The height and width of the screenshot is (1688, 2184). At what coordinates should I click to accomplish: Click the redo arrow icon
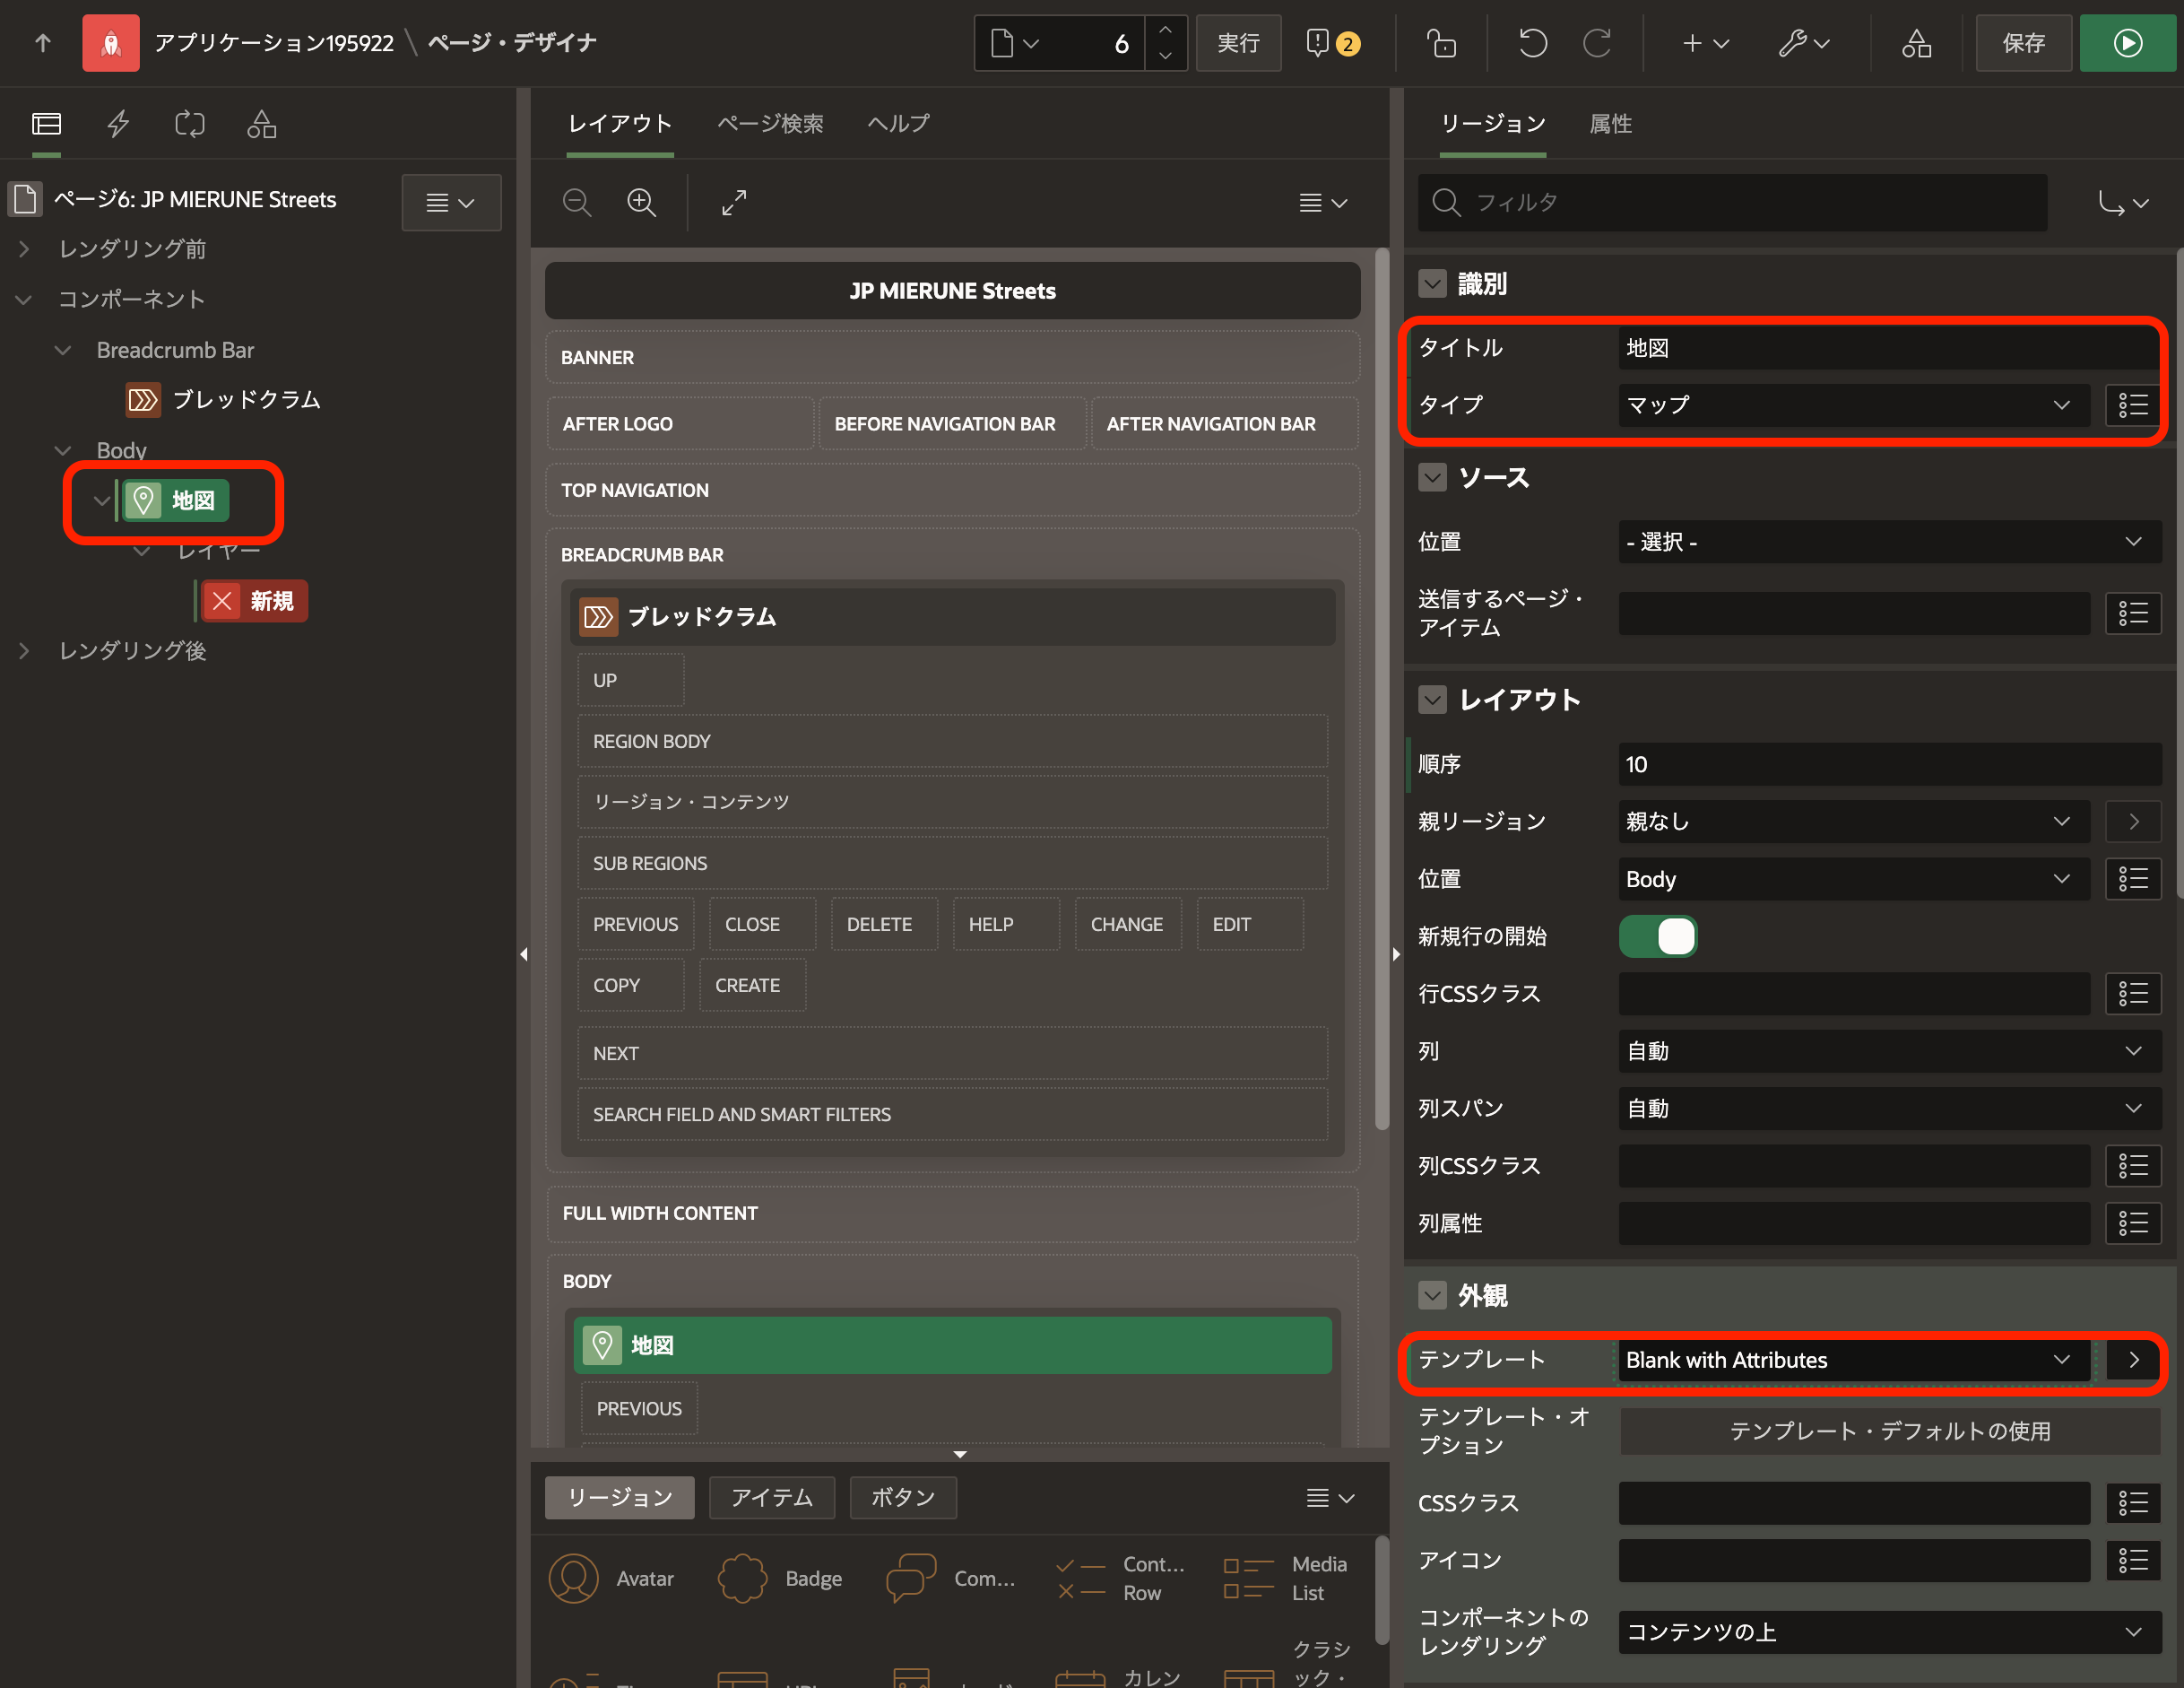click(x=1597, y=43)
